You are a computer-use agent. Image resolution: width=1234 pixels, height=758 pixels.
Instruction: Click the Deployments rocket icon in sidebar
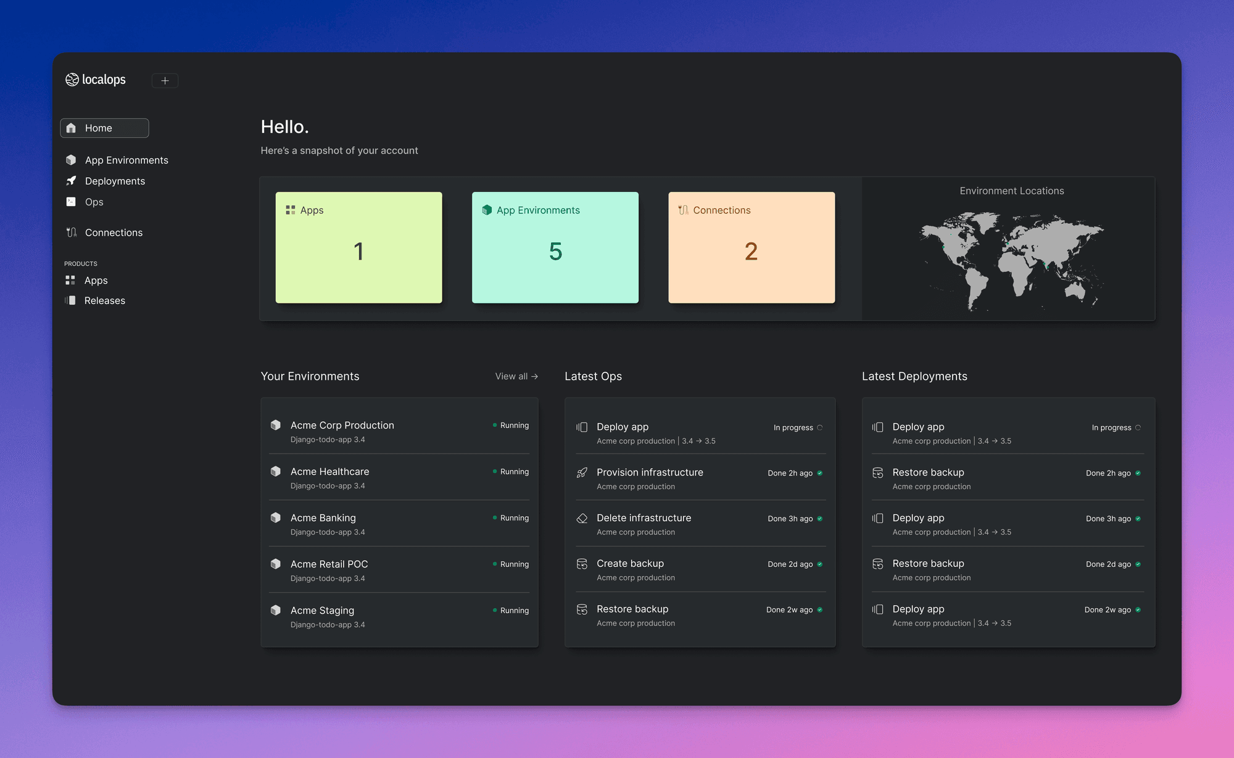71,181
